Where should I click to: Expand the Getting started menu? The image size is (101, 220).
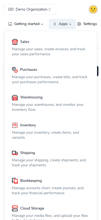[x=26, y=24]
